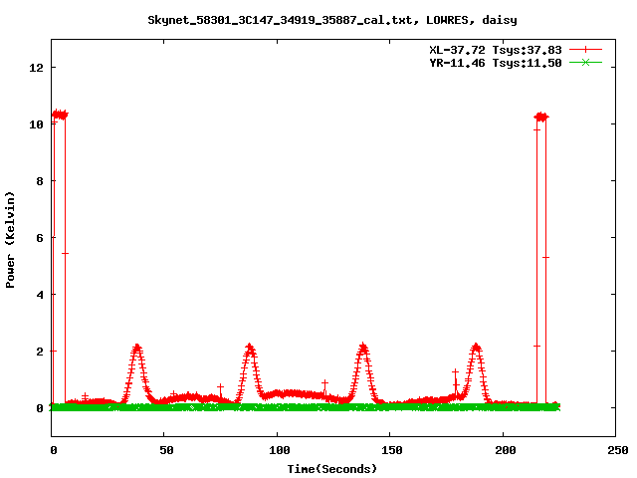Click the x-axis tick label 100
637x478 pixels.
pyautogui.click(x=280, y=450)
